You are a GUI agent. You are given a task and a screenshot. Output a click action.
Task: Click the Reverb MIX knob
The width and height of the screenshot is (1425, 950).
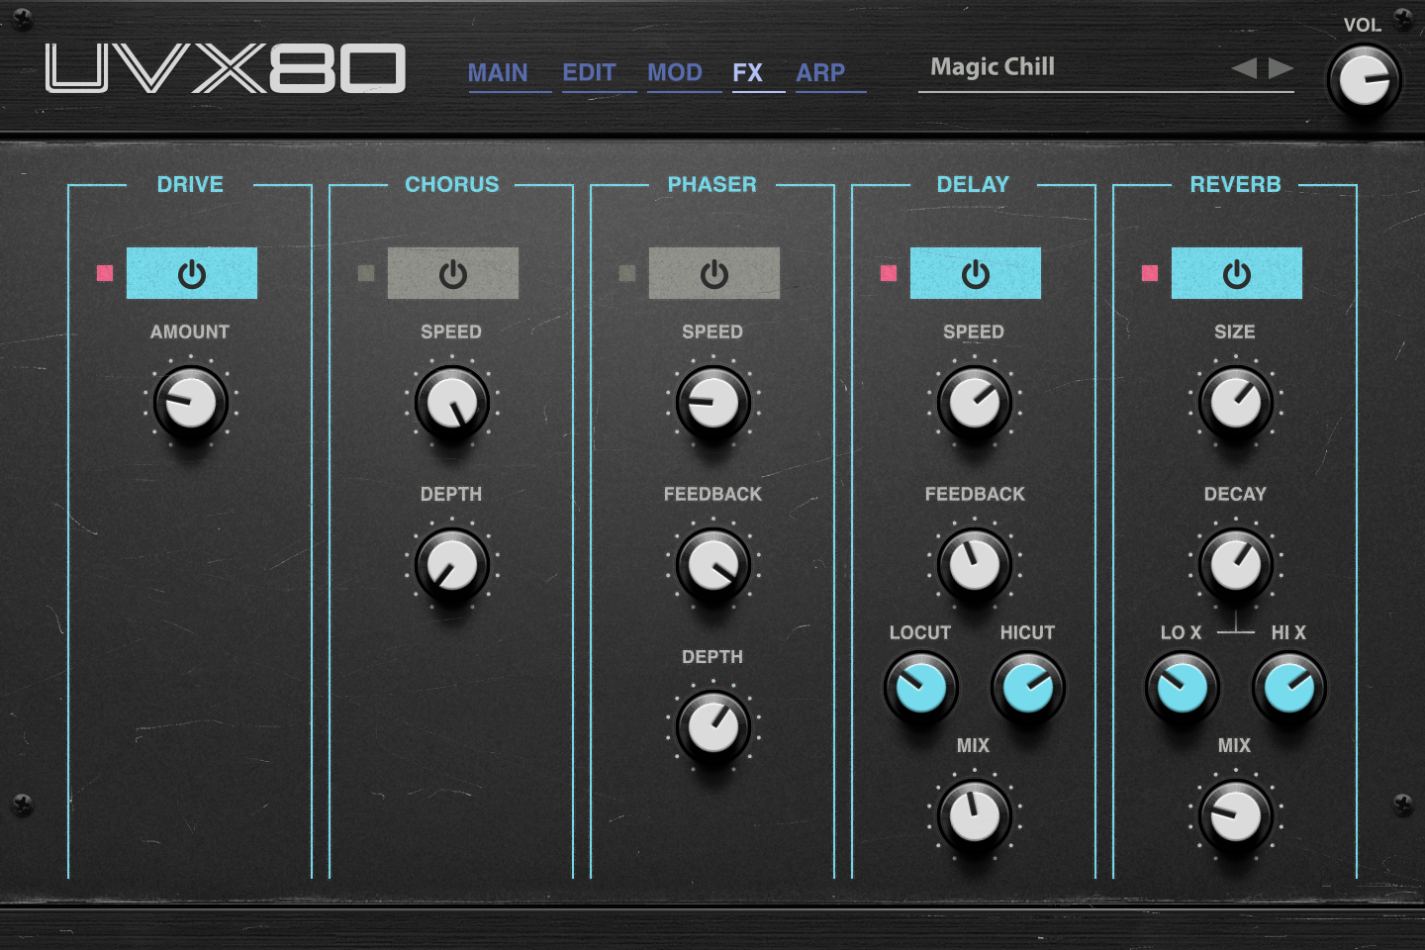point(1236,816)
